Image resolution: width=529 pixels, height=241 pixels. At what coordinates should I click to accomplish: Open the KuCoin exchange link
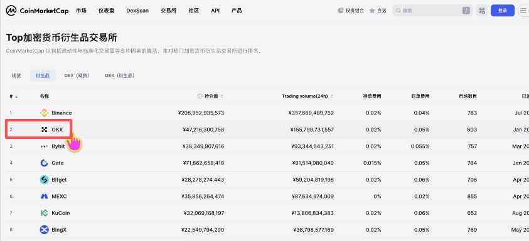[61, 213]
